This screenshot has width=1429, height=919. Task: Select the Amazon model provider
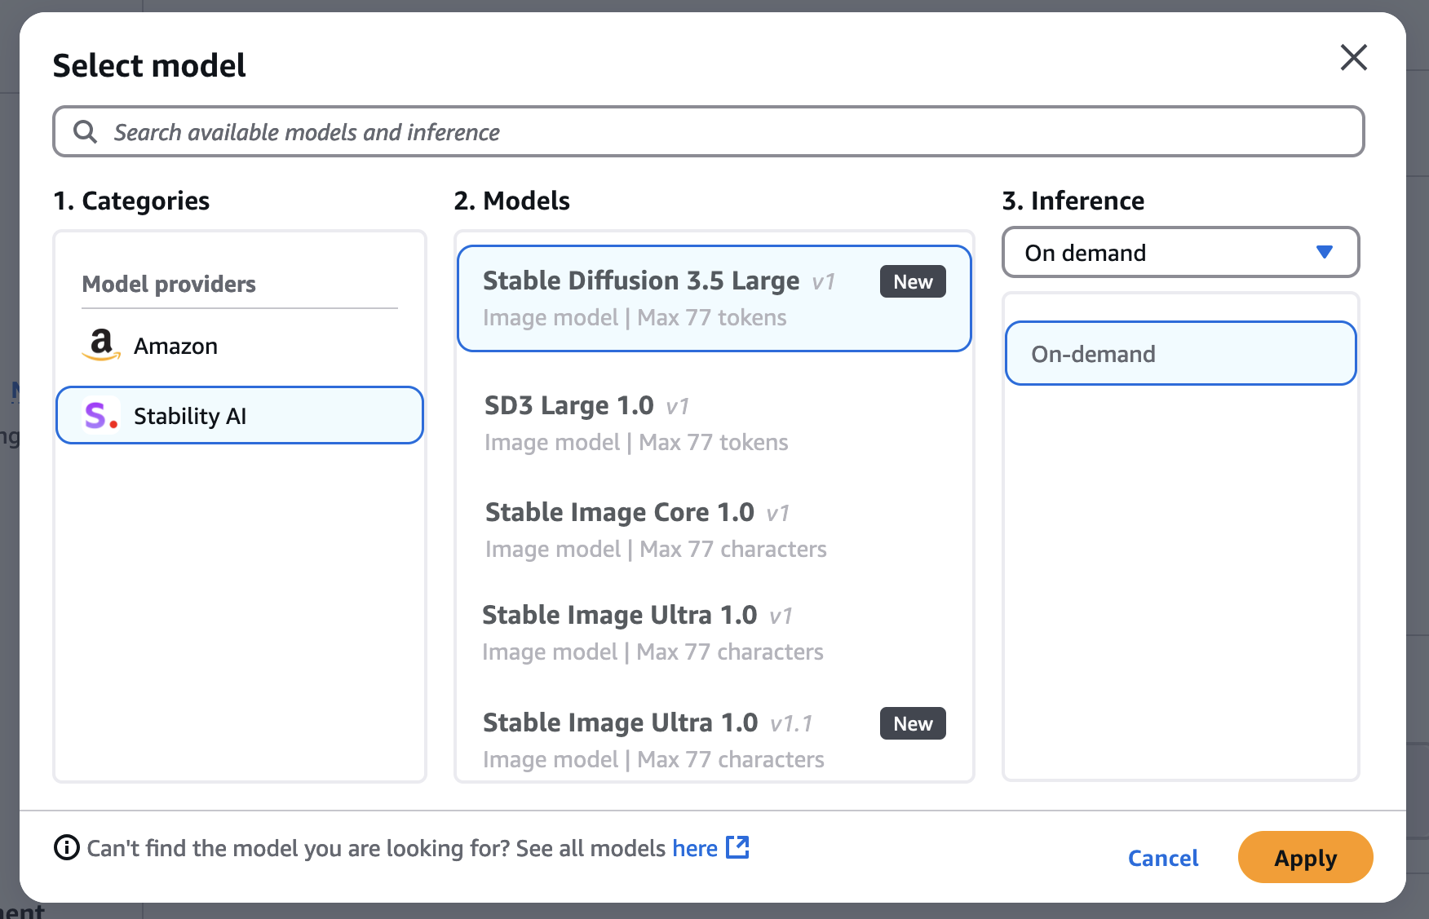[240, 346]
